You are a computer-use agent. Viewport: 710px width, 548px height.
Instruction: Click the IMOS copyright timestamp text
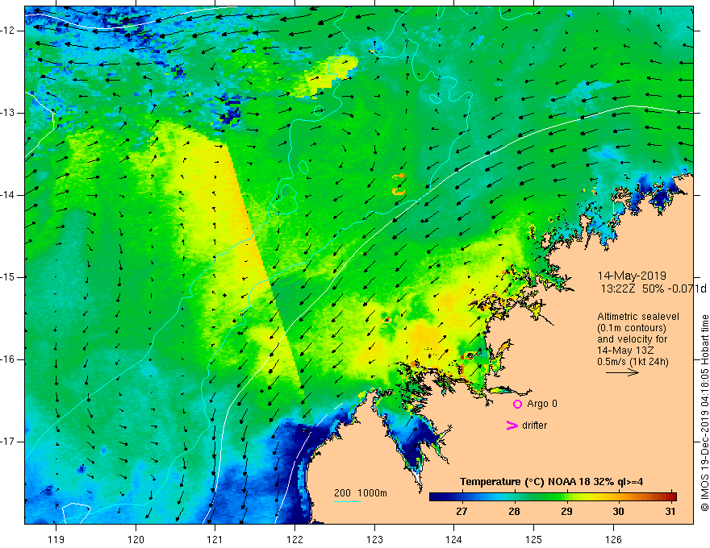tap(704, 413)
